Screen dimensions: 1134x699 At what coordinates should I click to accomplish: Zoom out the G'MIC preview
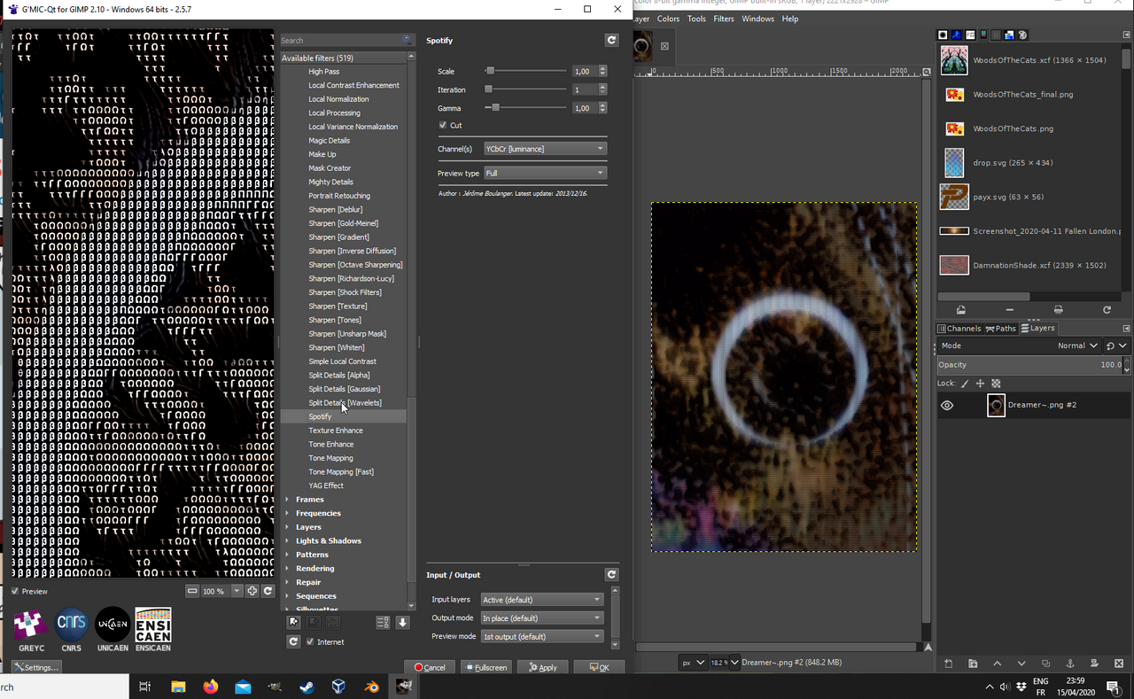193,591
